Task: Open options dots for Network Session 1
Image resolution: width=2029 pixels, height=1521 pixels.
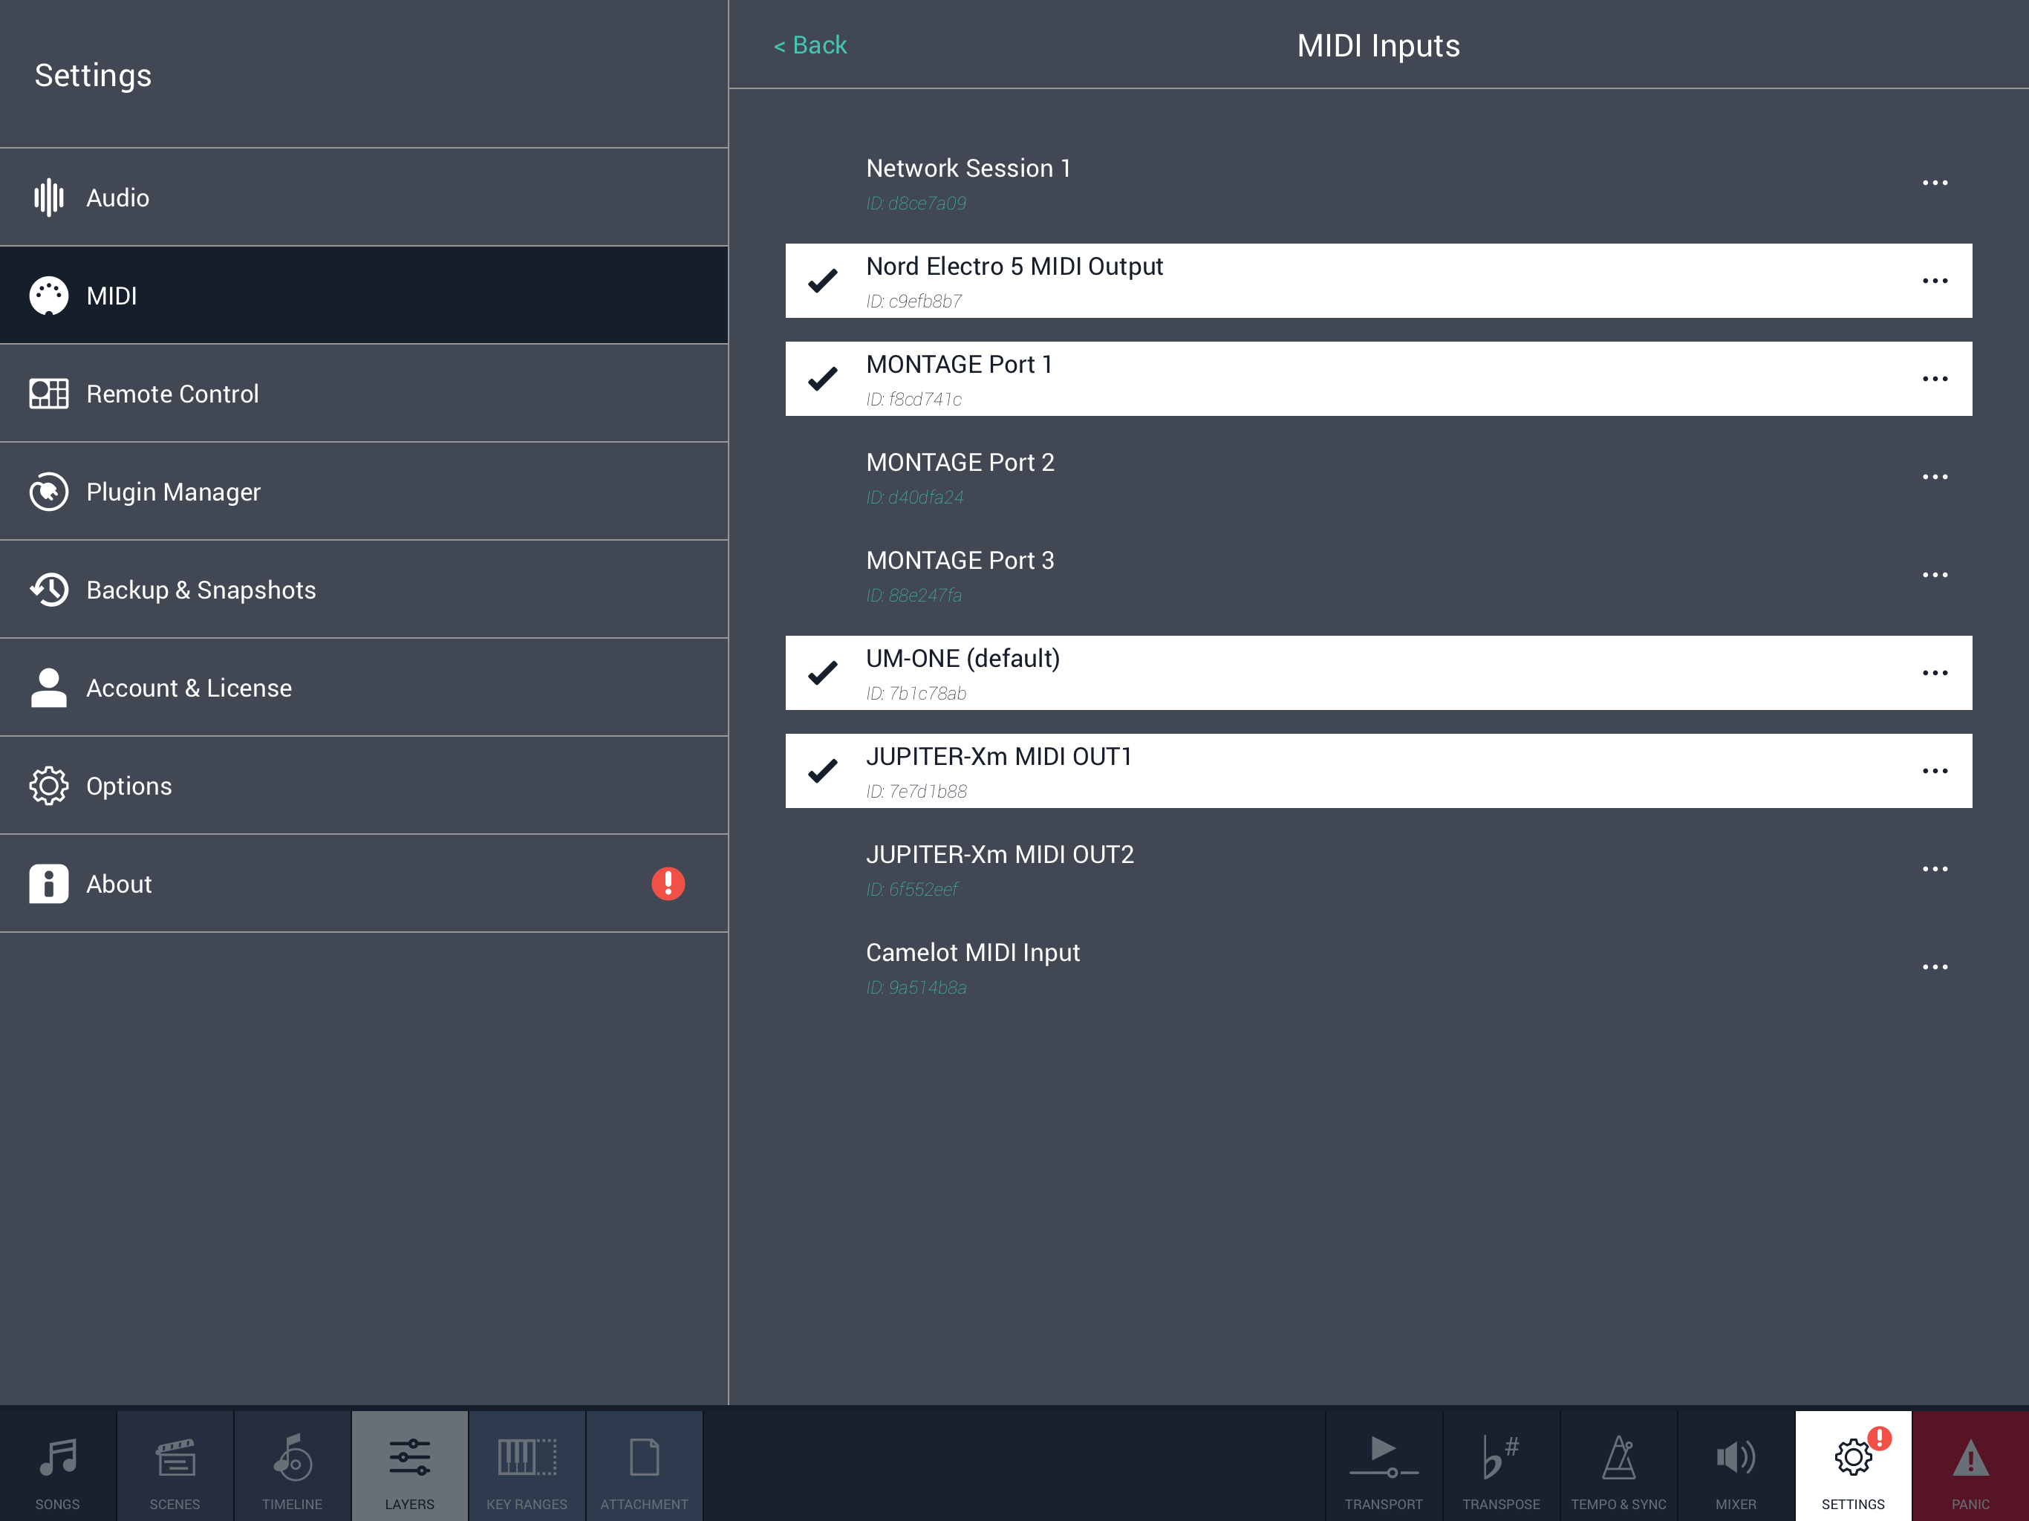Action: (1935, 183)
